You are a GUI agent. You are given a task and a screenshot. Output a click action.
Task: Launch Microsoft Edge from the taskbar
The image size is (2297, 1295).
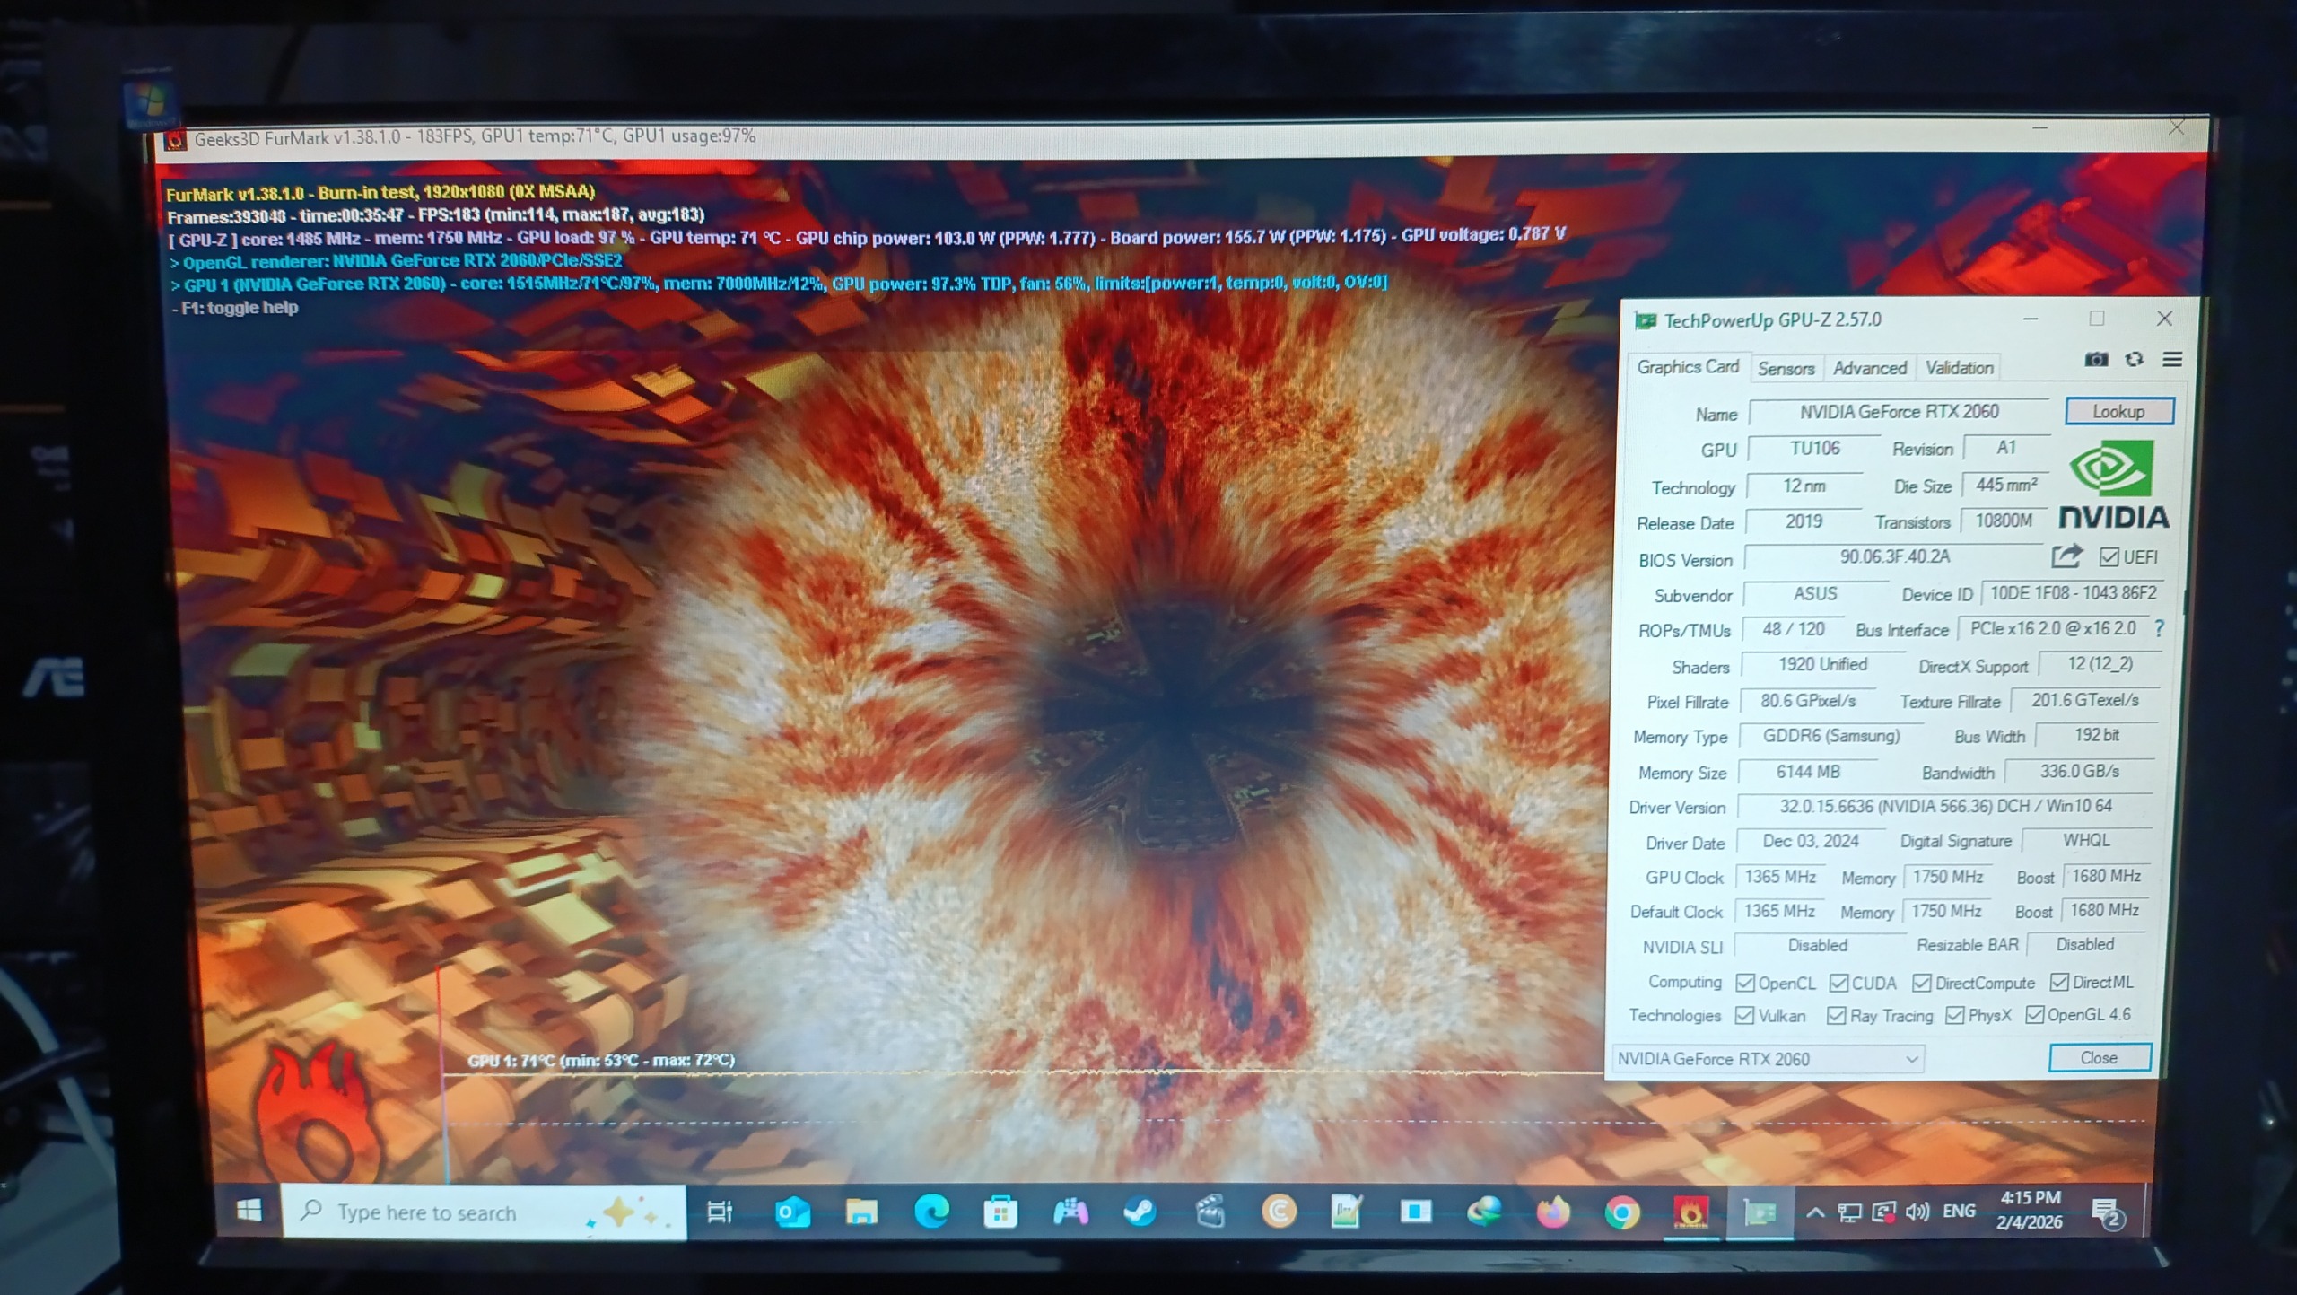pos(931,1212)
